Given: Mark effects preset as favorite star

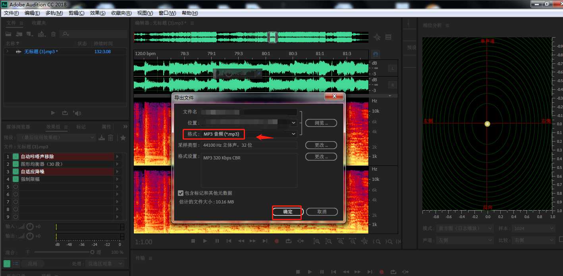Looking at the screenshot, I should click(x=123, y=138).
